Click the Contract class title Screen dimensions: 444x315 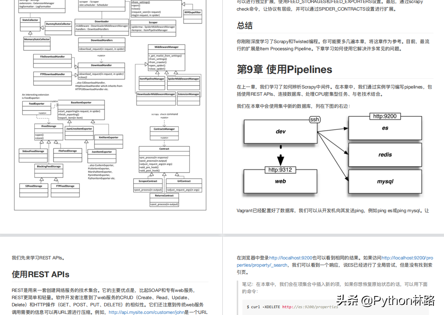coord(164,149)
